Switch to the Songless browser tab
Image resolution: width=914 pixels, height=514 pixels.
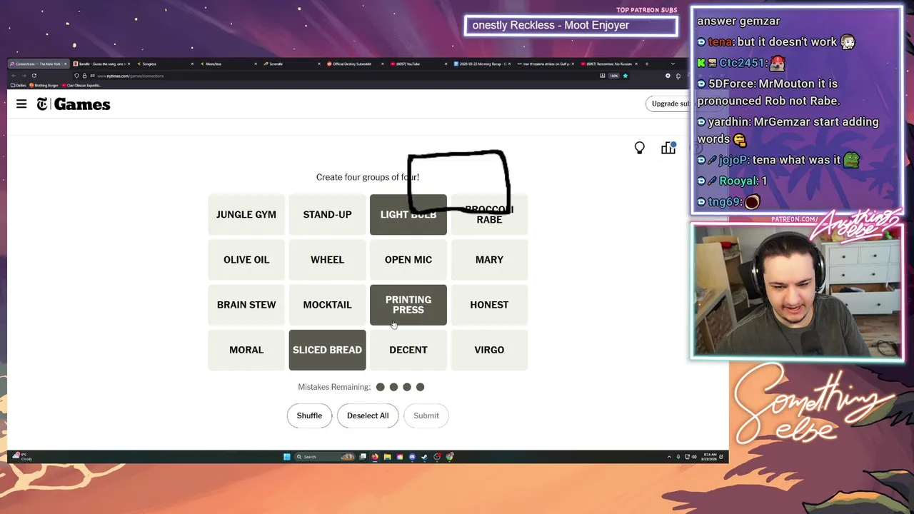(x=165, y=64)
